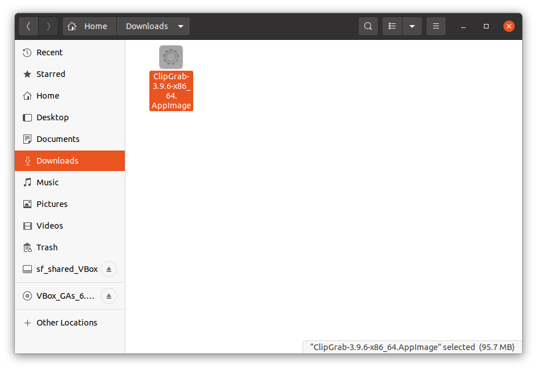
Task: Go to Home in the sidebar
Action: [x=70, y=96]
